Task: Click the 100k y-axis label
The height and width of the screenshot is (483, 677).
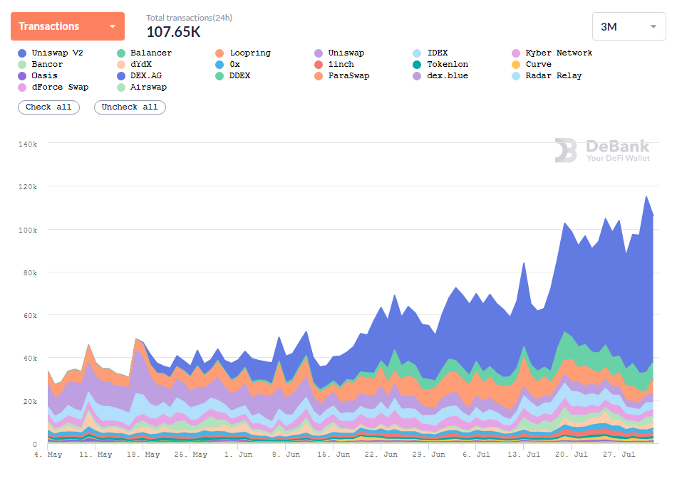Action: 28,230
